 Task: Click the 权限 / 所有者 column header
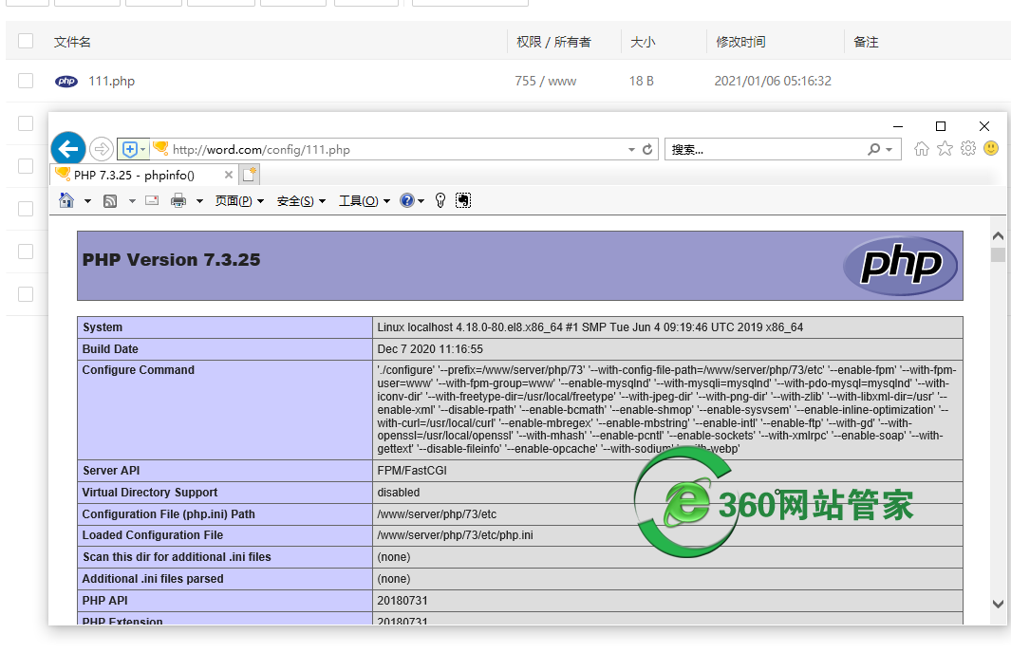553,42
